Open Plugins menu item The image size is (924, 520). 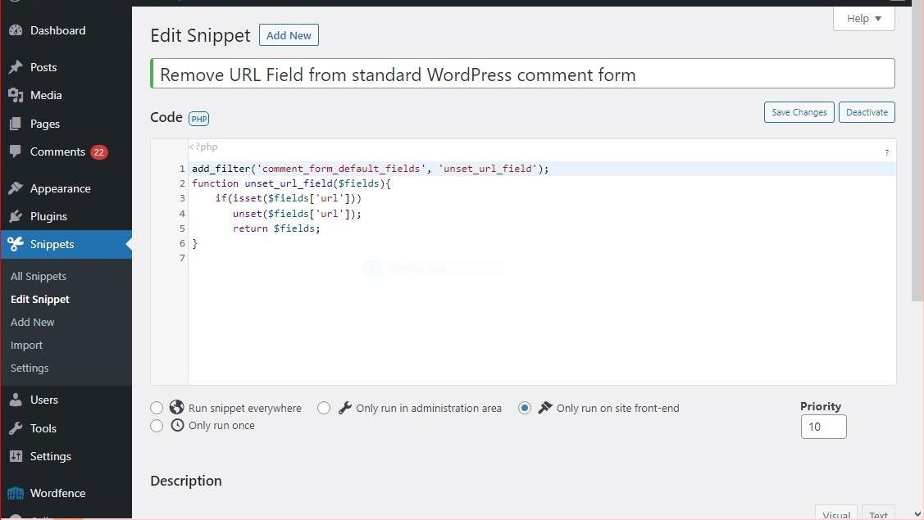[48, 216]
